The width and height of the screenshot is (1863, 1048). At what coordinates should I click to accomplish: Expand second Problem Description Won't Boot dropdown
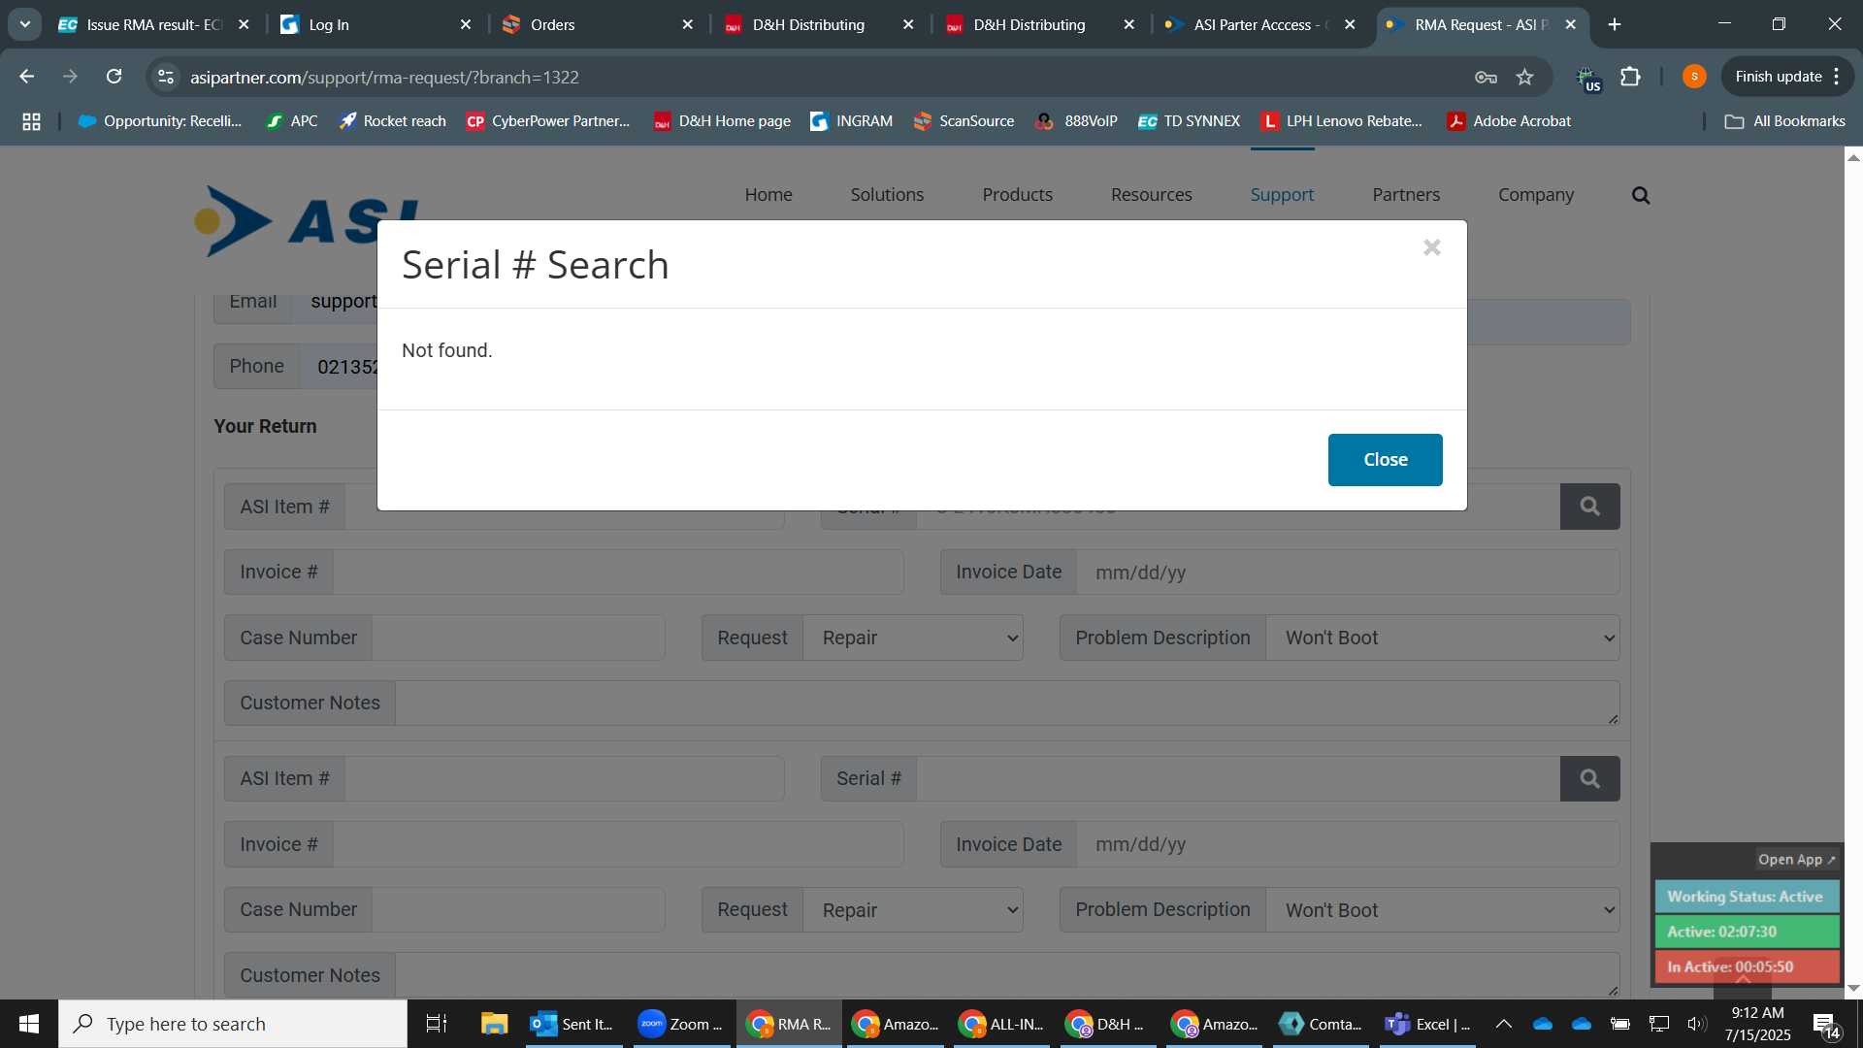tap(1443, 910)
